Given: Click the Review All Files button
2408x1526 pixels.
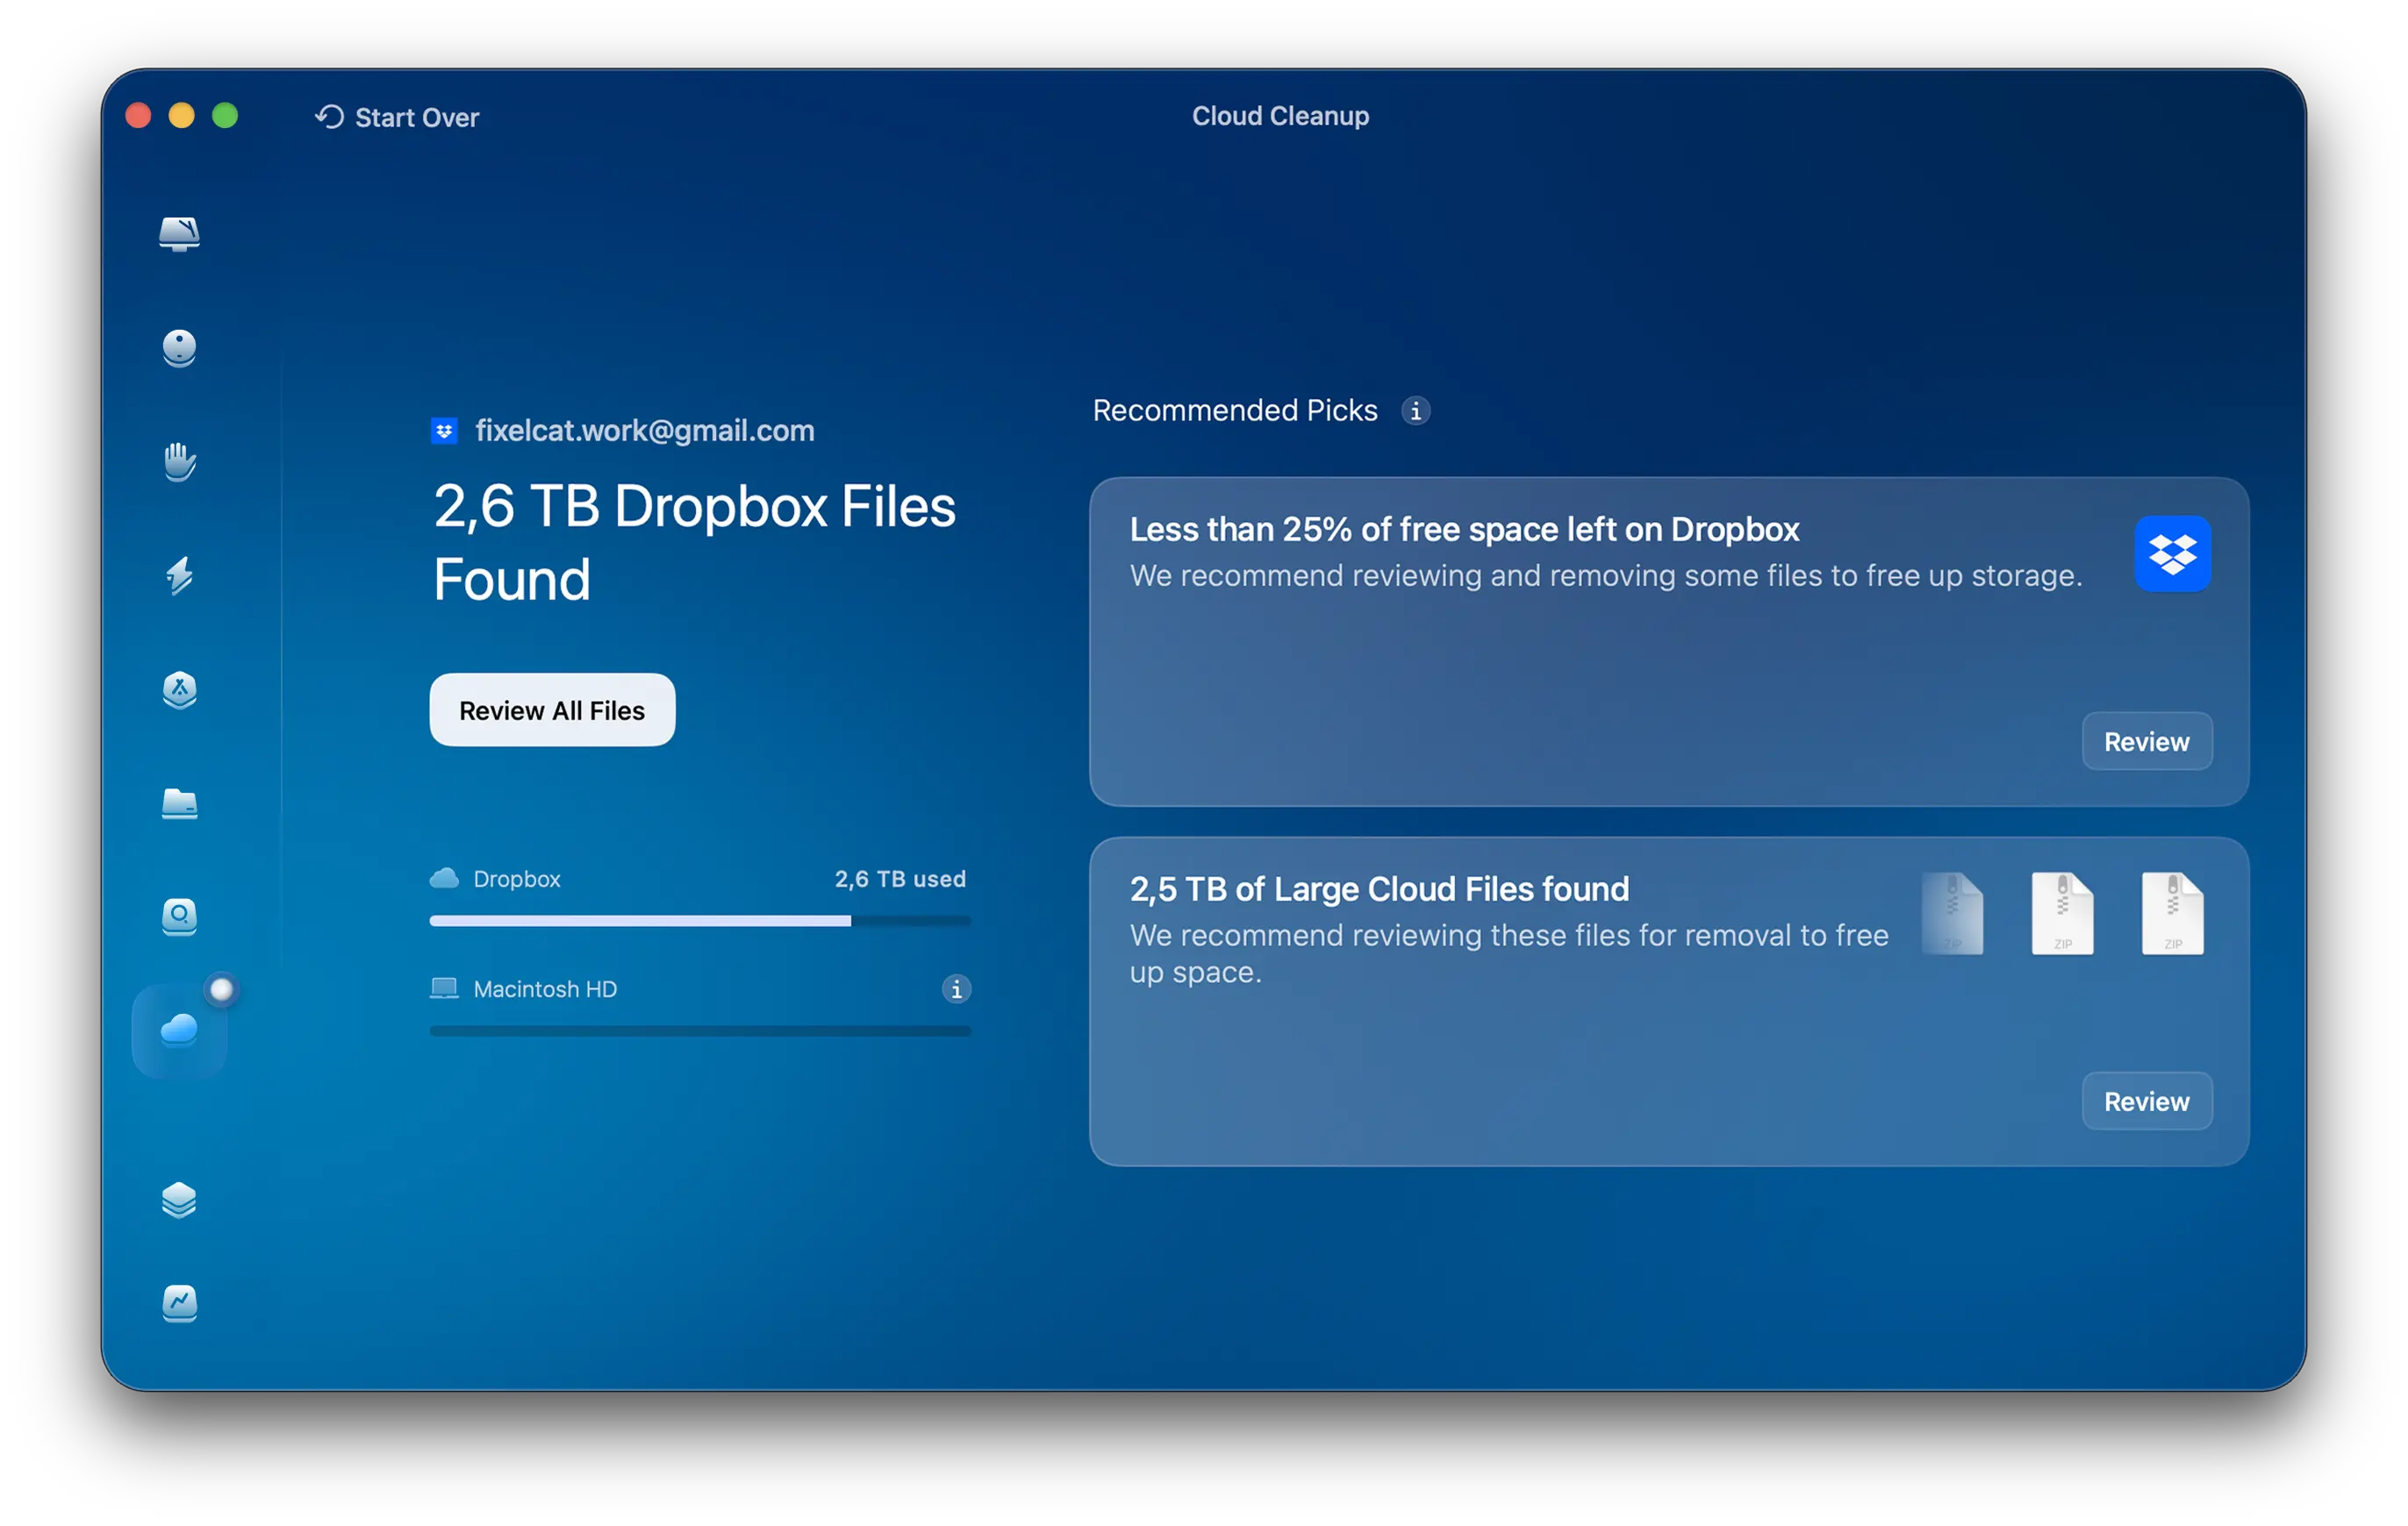Looking at the screenshot, I should (x=552, y=710).
